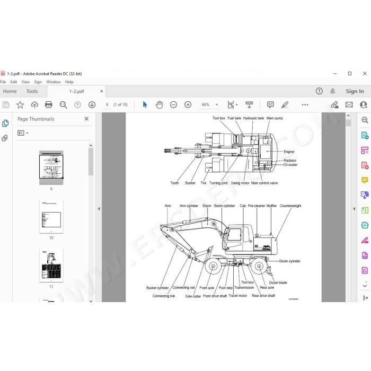Activate the Selection arrow tool

pos(145,104)
